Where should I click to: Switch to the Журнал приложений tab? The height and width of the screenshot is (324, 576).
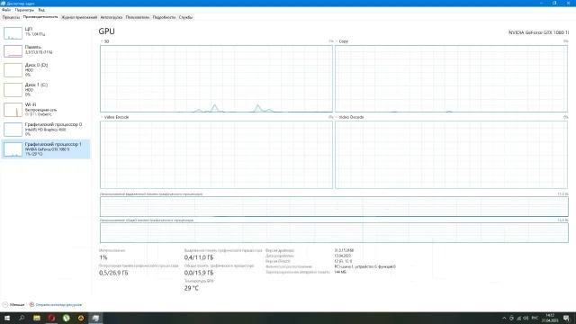[79, 17]
